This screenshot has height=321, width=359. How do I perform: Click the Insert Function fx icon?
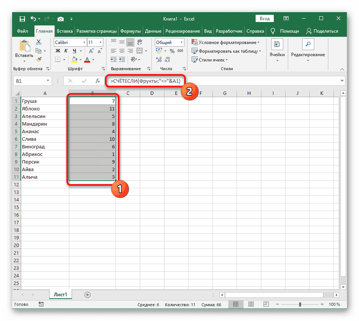coord(97,81)
